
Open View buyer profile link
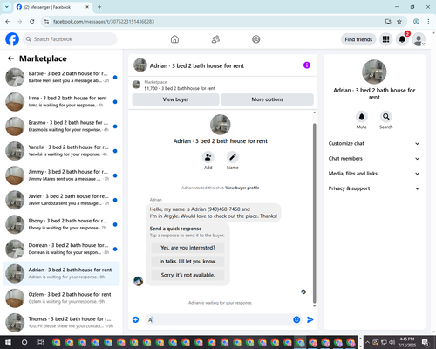click(242, 188)
